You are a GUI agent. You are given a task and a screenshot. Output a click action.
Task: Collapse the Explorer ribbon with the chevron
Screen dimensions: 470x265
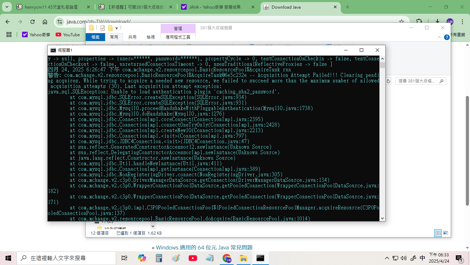tap(439, 37)
